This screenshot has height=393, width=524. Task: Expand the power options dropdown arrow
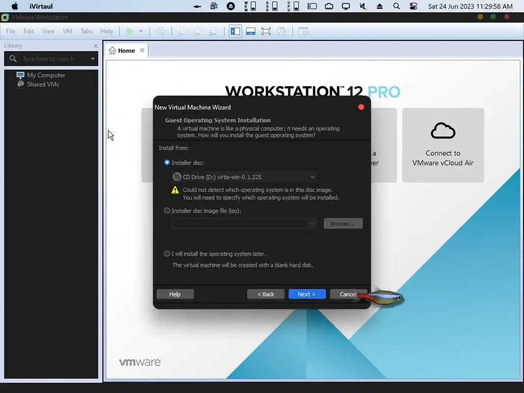coord(141,31)
